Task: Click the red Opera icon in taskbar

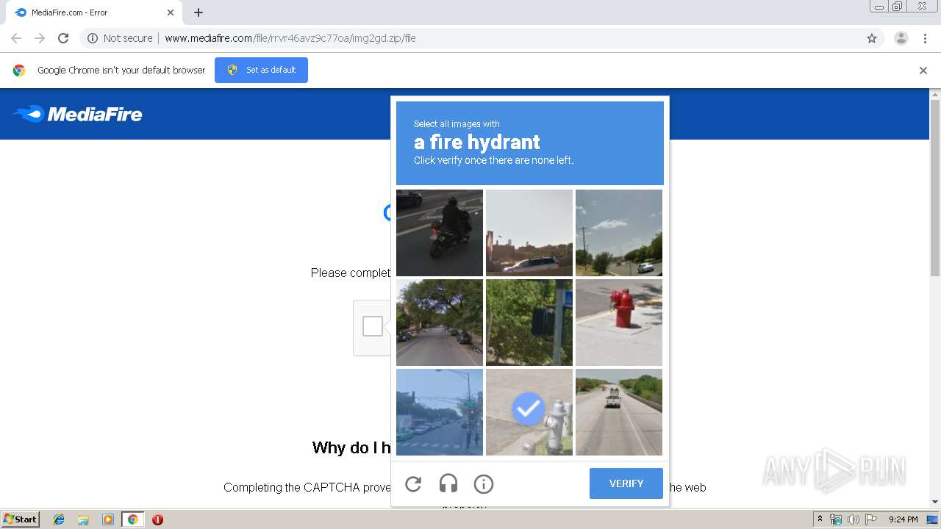Action: [x=157, y=519]
